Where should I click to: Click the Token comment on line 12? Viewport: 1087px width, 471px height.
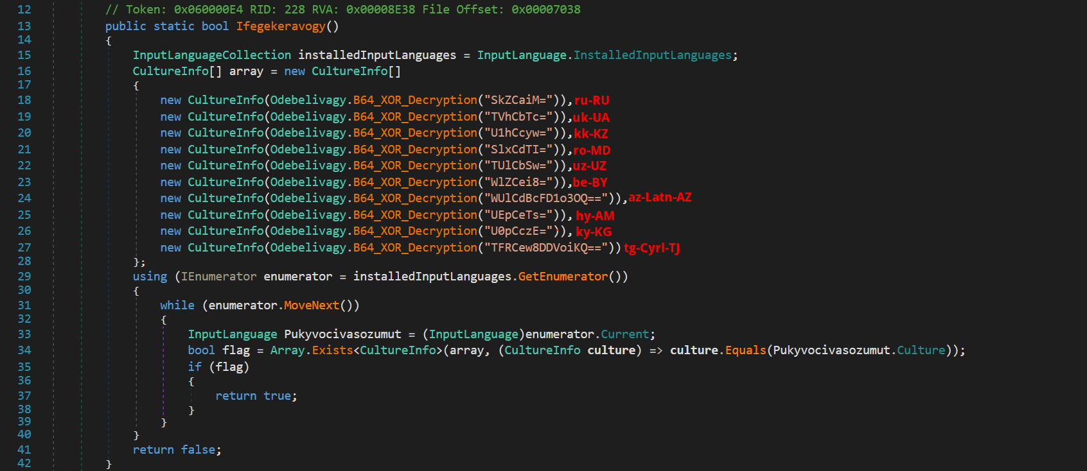(x=342, y=10)
